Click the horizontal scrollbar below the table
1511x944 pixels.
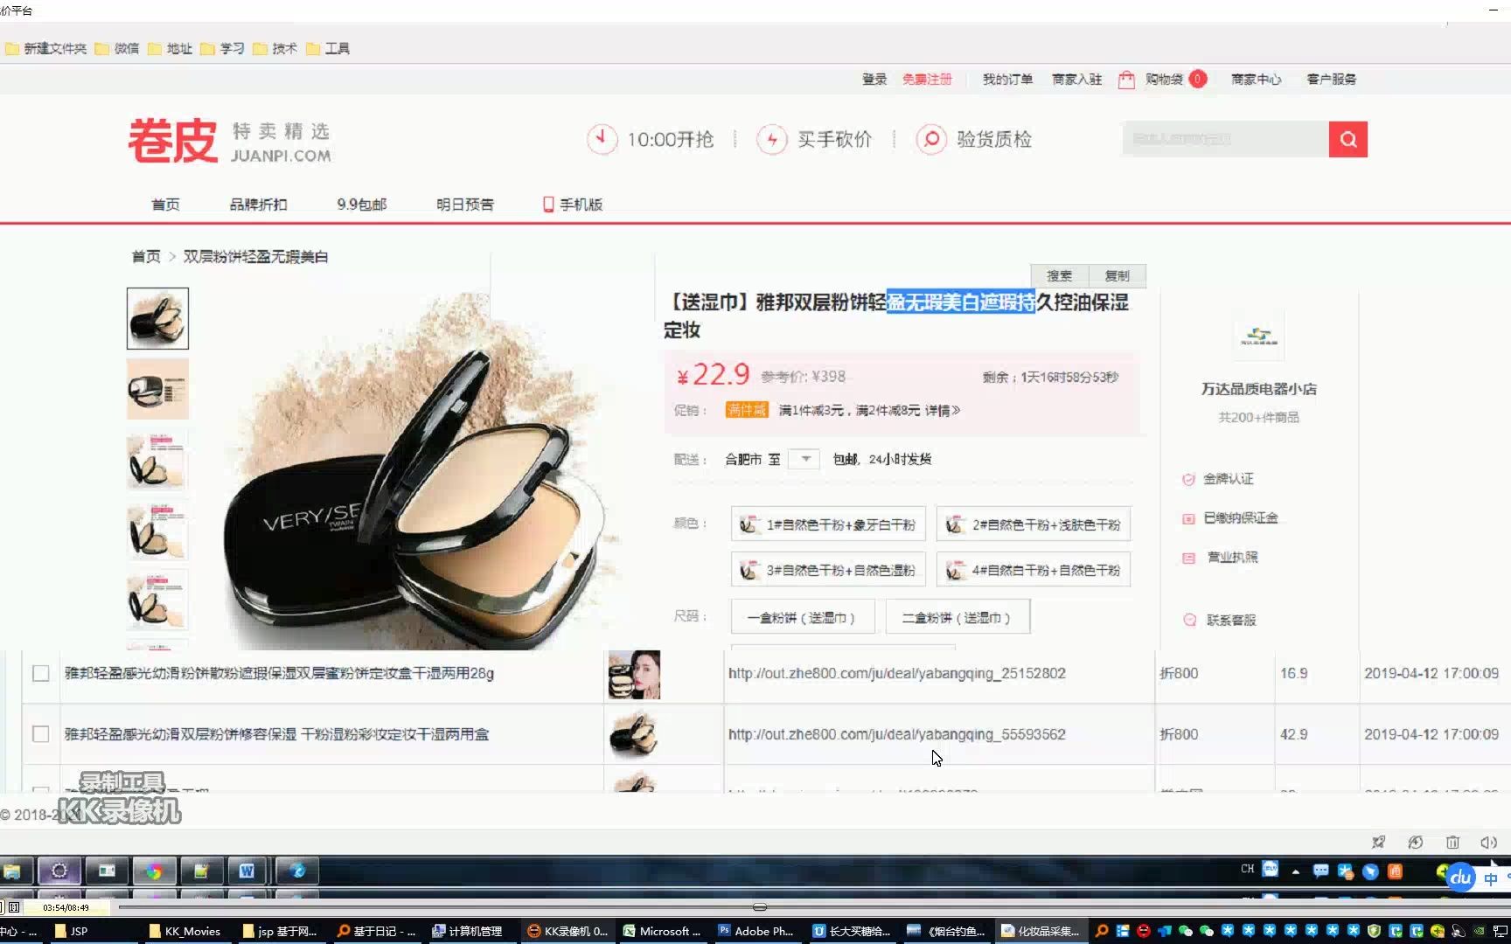coord(759,906)
